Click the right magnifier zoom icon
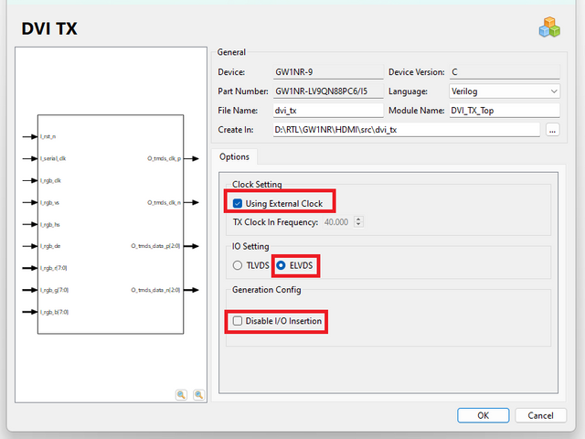Screen dimensions: 585x439 tap(198, 394)
